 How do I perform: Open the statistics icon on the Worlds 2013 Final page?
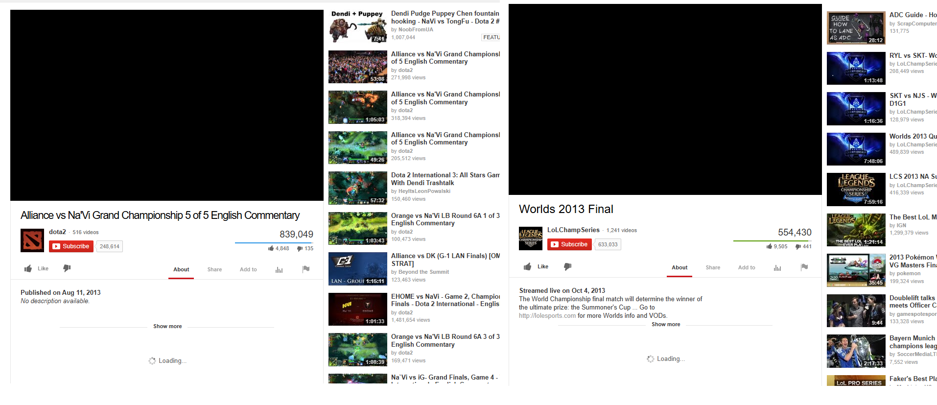click(x=777, y=267)
